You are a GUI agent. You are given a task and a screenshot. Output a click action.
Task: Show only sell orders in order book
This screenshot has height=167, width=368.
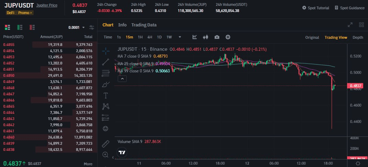pyautogui.click(x=32, y=27)
